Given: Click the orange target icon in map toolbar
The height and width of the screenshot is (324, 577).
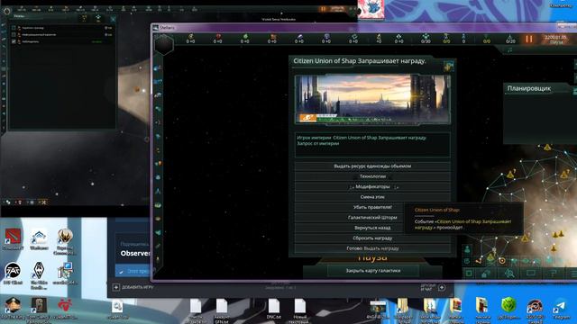Looking at the screenshot, I should click(x=502, y=261).
